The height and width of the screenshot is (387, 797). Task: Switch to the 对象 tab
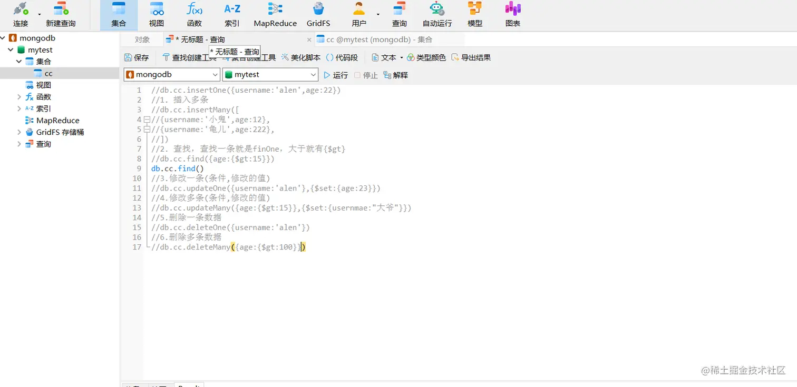click(142, 39)
